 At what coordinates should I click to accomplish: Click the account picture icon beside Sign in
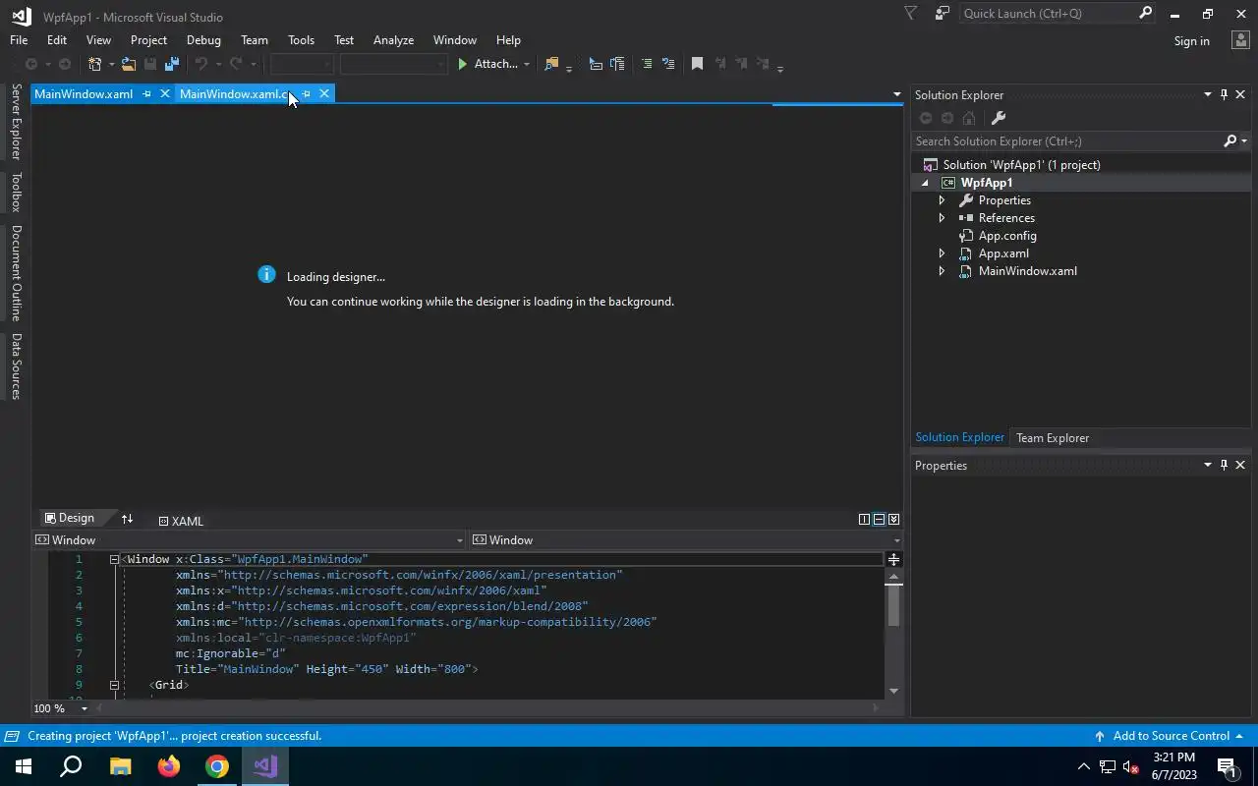pyautogui.click(x=1239, y=40)
